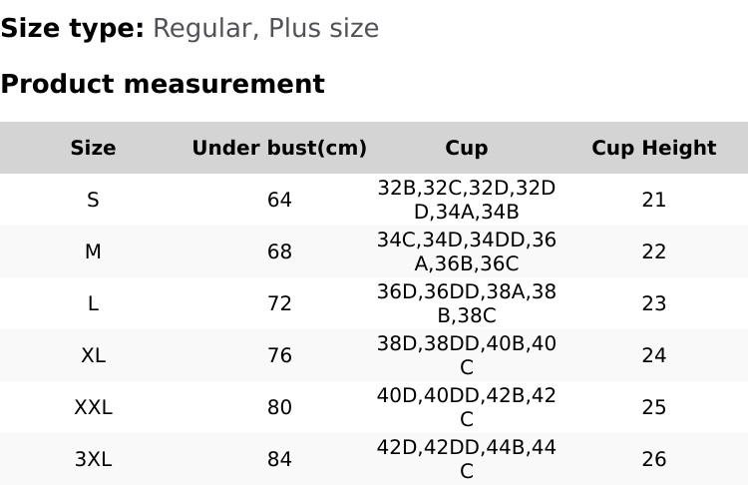
Task: Select the L size cell
Action: point(93,303)
